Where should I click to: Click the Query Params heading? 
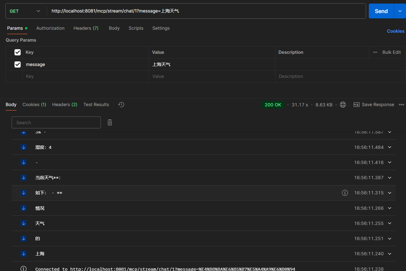(21, 40)
